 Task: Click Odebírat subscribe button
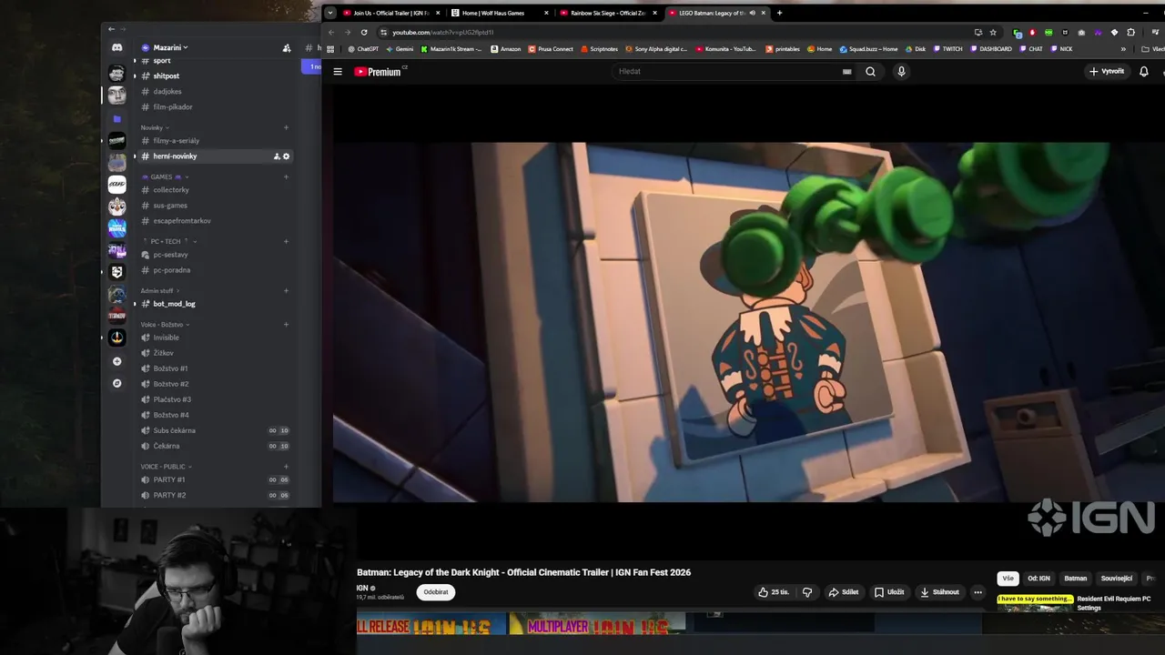436,592
